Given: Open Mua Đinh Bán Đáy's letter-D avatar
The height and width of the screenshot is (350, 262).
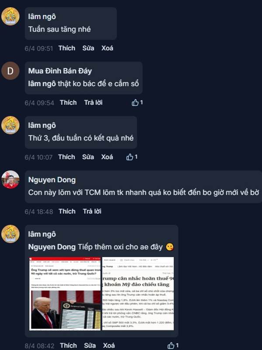Looking at the screenshot, I should [10, 71].
